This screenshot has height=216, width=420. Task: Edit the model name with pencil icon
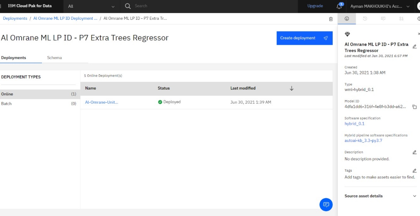[x=414, y=46]
